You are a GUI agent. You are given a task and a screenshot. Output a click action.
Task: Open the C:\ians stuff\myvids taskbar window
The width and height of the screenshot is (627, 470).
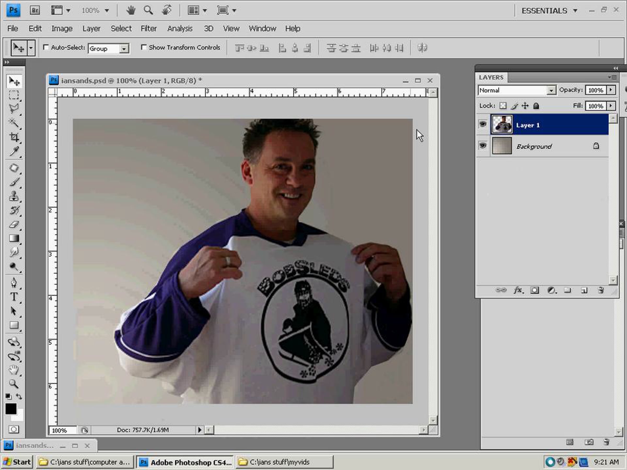tap(285, 462)
